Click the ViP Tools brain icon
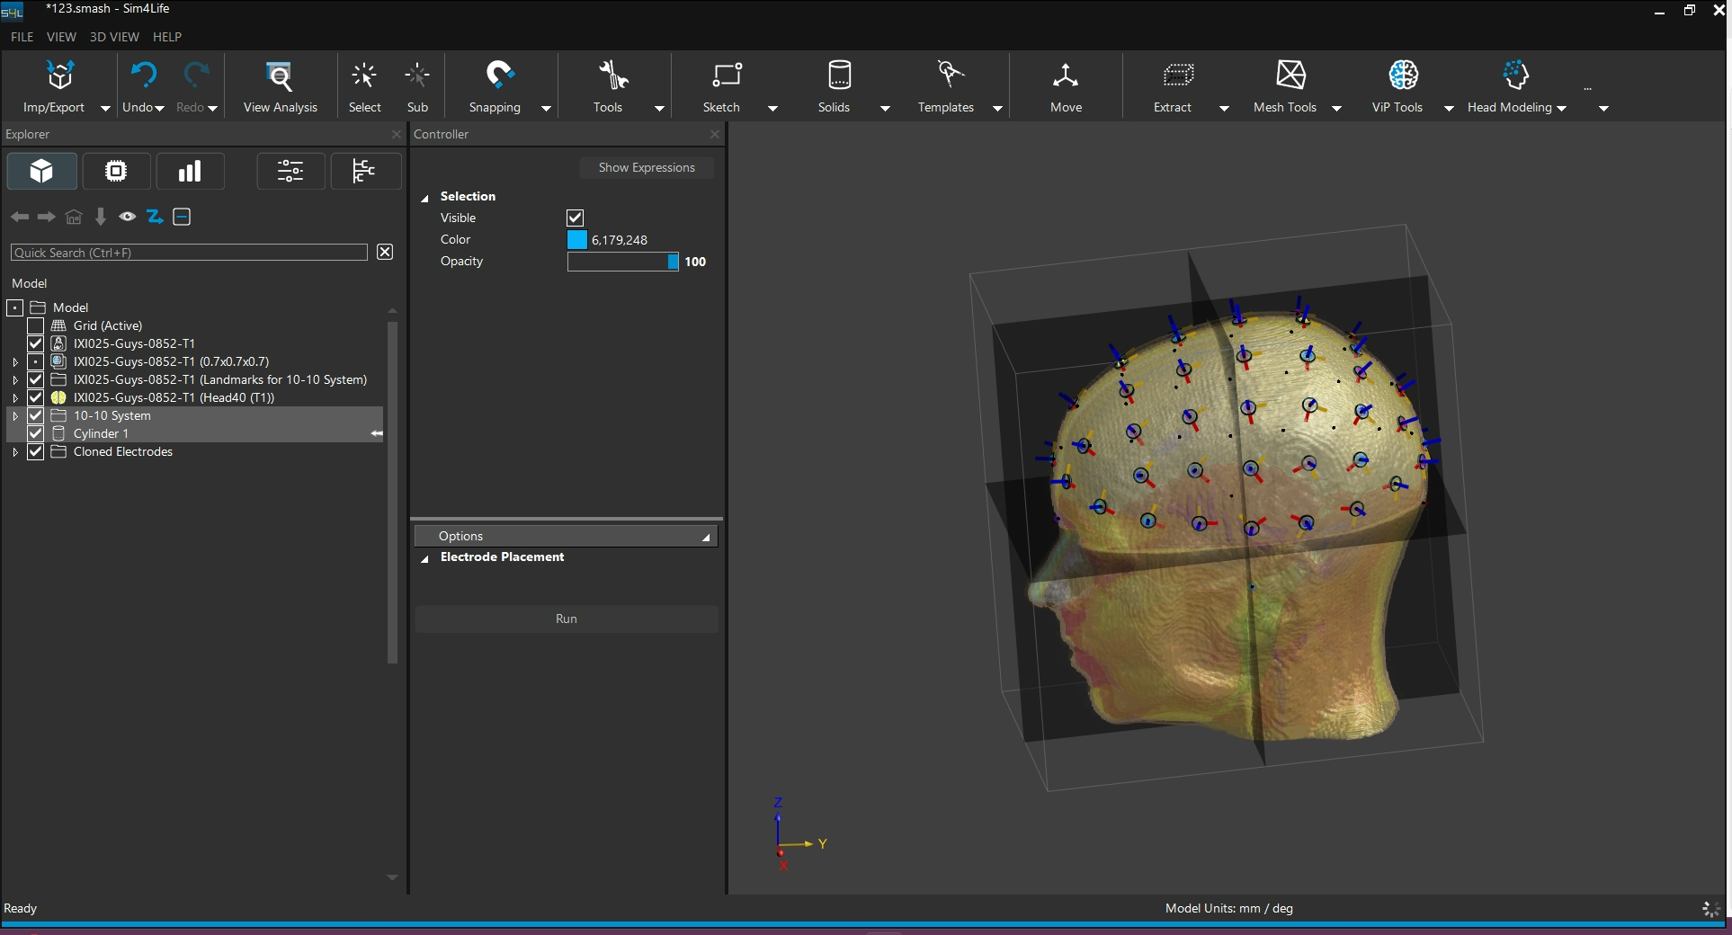This screenshot has width=1732, height=935. [1403, 76]
